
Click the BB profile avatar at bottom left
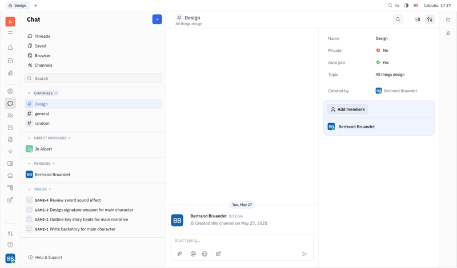click(x=10, y=258)
